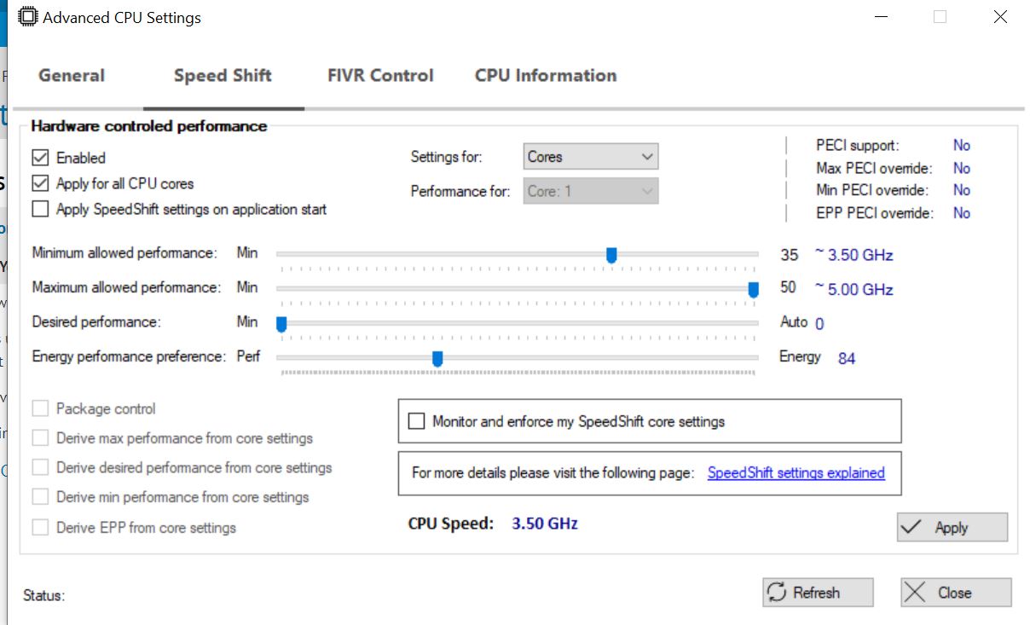Viewport: 1030px width, 625px height.
Task: Click the Apply button with checkmark
Action: [x=952, y=527]
